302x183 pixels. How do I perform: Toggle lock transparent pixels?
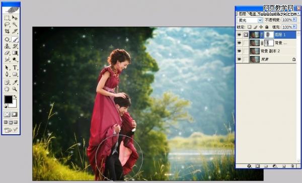[250, 27]
